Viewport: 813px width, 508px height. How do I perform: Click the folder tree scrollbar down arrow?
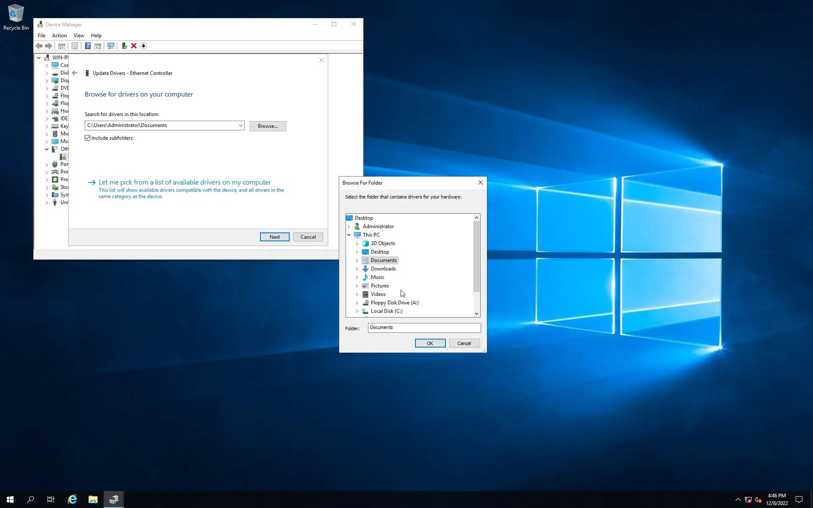pyautogui.click(x=476, y=314)
